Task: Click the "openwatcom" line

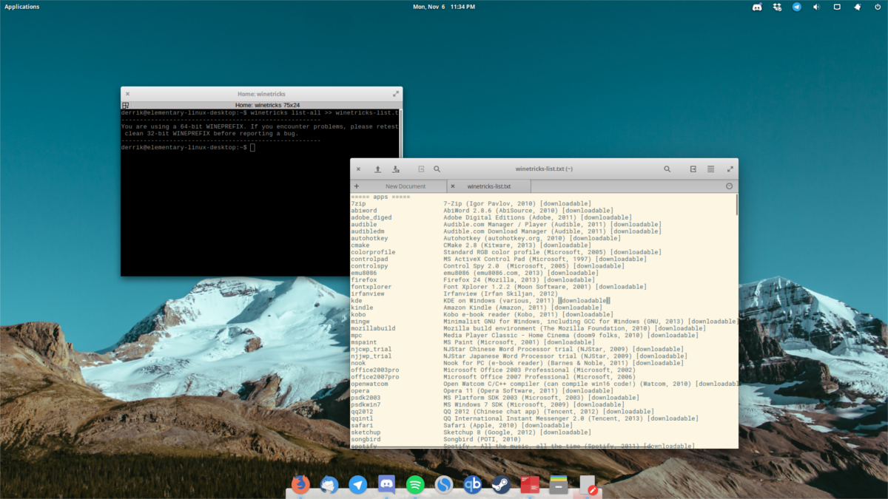Action: [369, 384]
